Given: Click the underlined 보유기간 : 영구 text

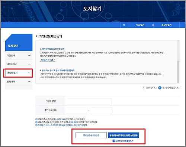Looking at the screenshot, I should click(x=47, y=60).
